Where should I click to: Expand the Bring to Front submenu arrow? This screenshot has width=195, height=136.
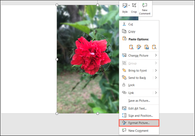(156, 70)
